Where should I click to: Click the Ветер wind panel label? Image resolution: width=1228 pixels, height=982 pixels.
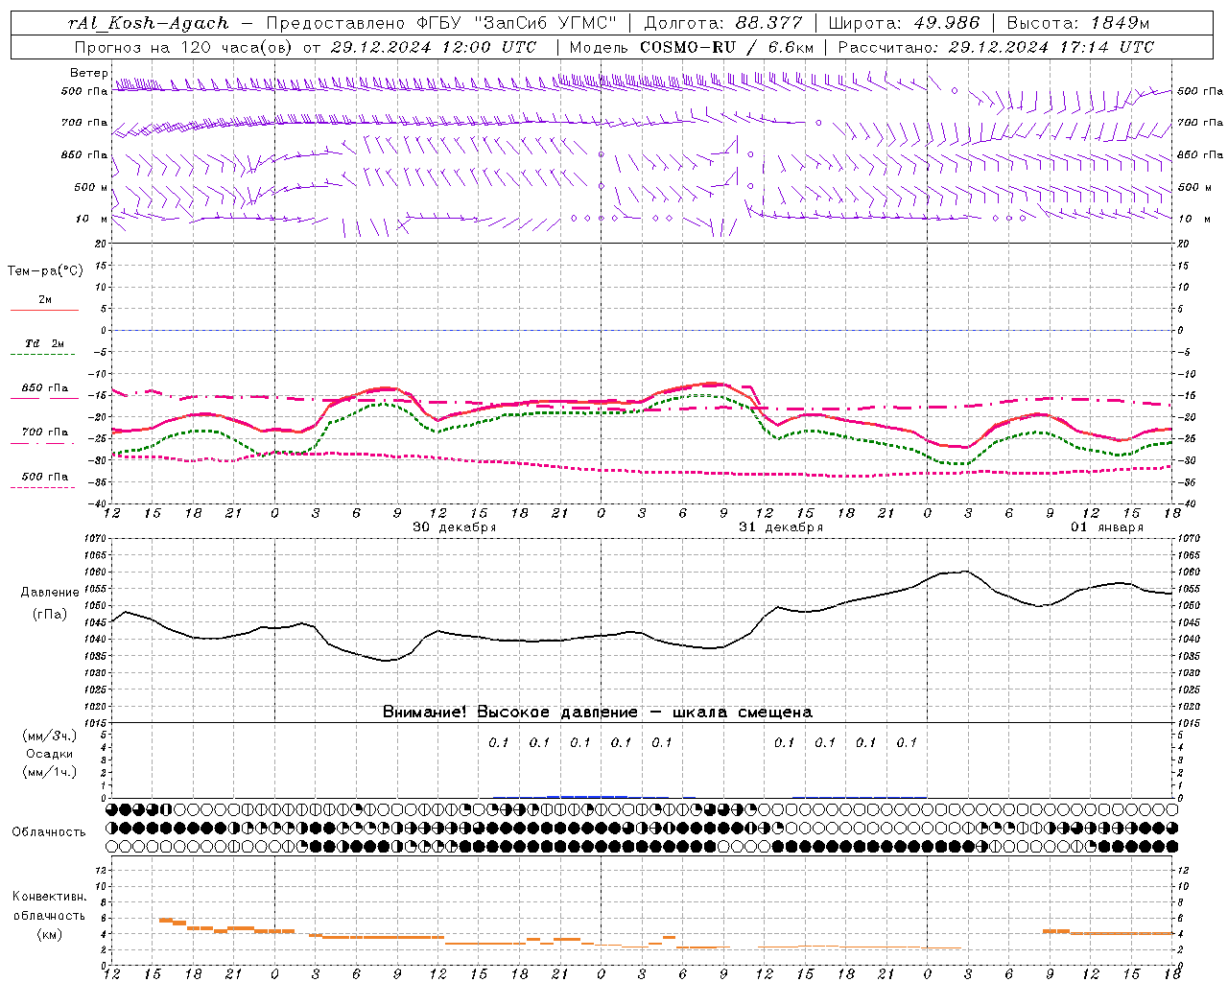(x=88, y=73)
